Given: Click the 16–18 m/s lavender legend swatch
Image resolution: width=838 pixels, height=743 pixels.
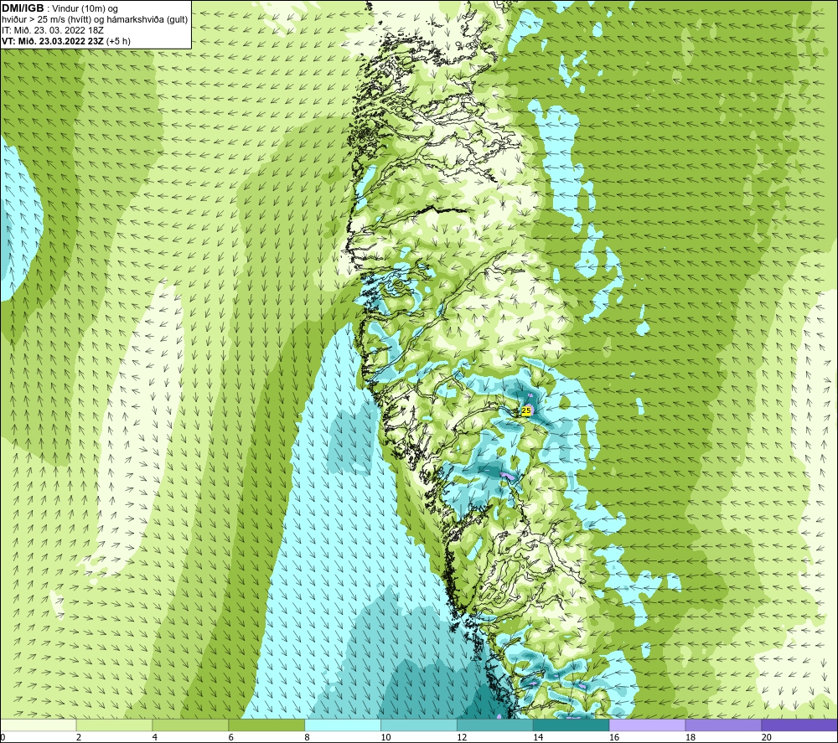Looking at the screenshot, I should 647,725.
